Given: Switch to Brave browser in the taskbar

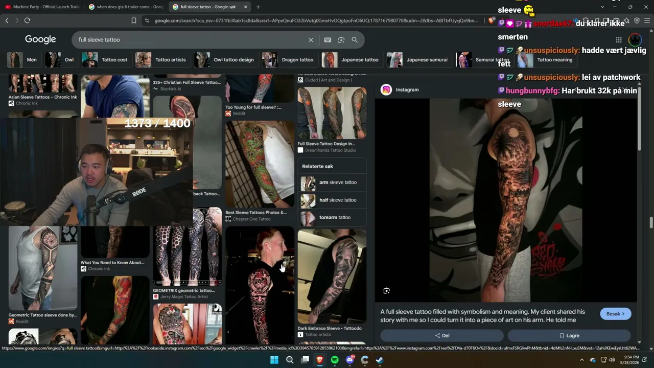Looking at the screenshot, I should 320,360.
